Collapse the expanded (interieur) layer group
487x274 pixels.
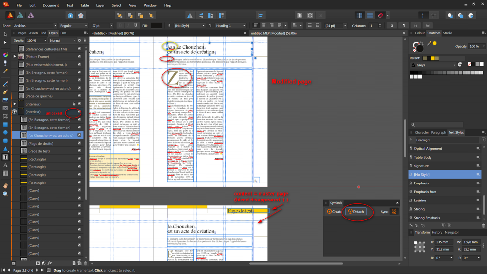pyautogui.click(x=15, y=112)
